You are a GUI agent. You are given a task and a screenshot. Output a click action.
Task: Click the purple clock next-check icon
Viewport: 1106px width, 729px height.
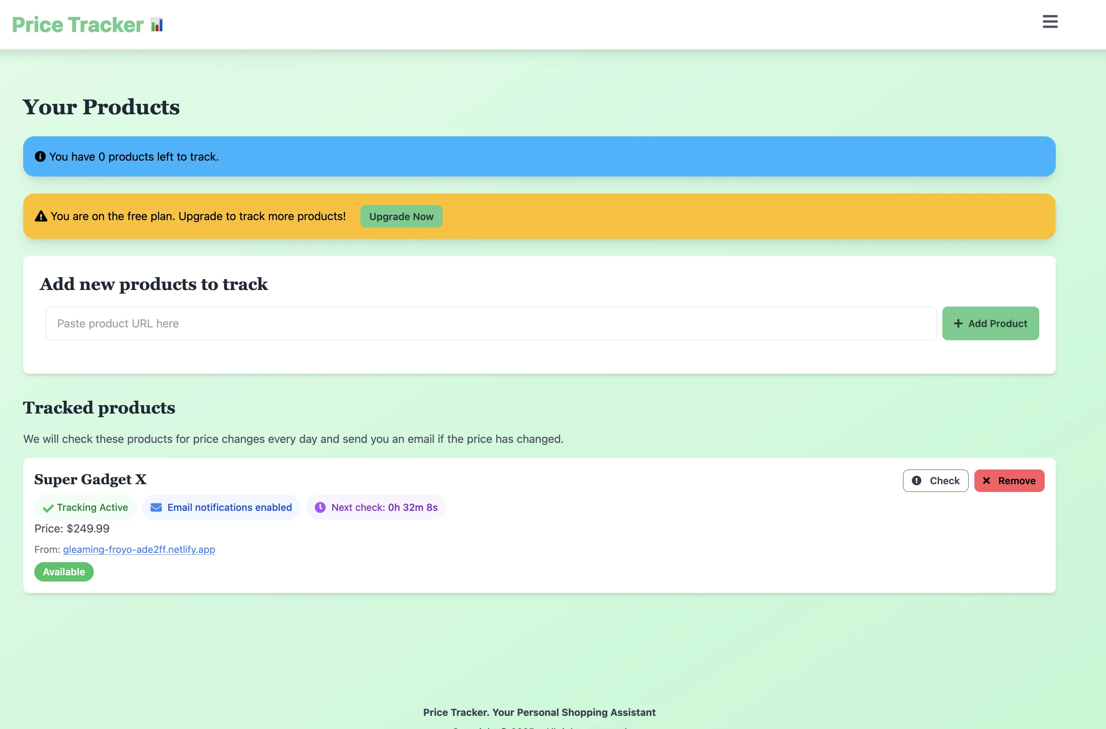[x=320, y=507]
